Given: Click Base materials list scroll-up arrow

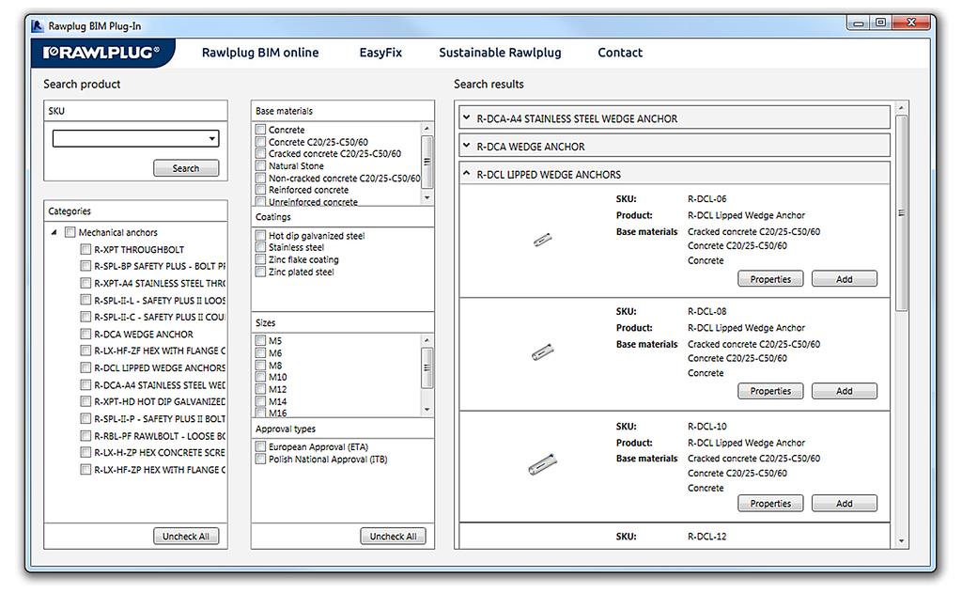Looking at the screenshot, I should pyautogui.click(x=427, y=129).
